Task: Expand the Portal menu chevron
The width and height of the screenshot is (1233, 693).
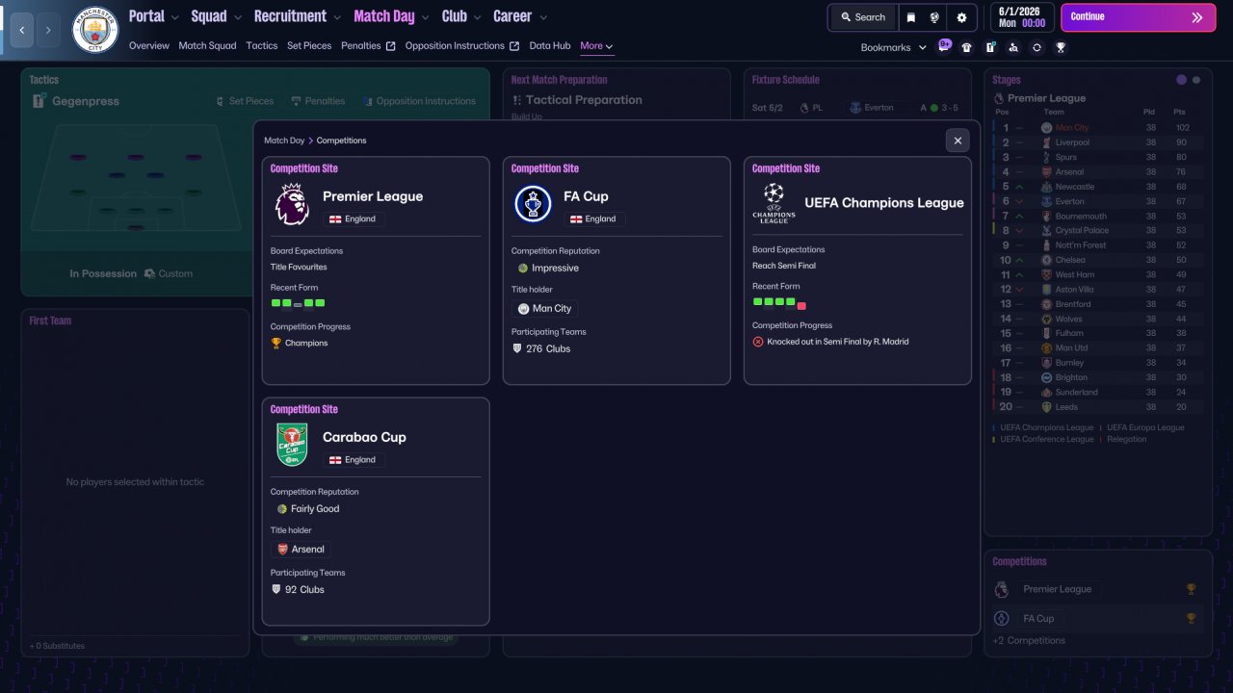Action: pos(174,17)
